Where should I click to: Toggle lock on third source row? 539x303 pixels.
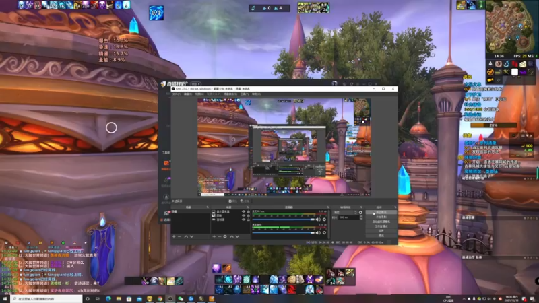click(x=248, y=220)
